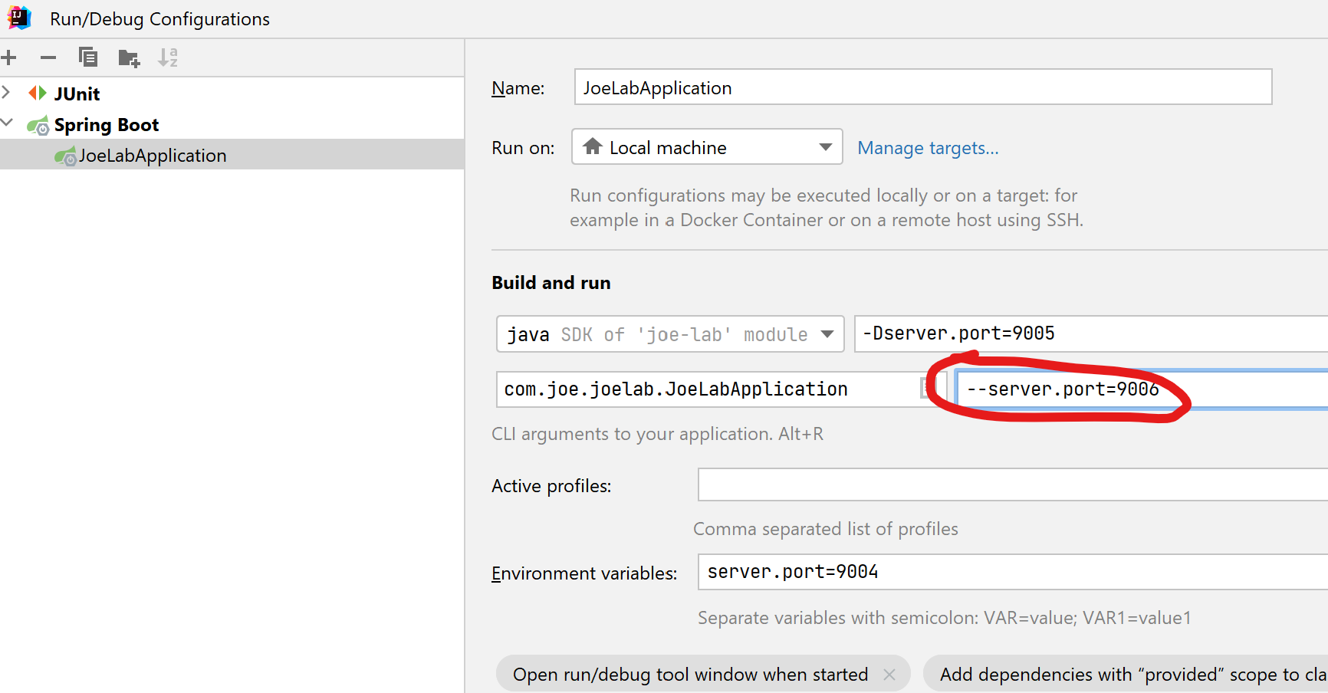Click the IntelliJ IDEA logo in title bar
Image resolution: width=1328 pixels, height=693 pixels.
coord(18,18)
